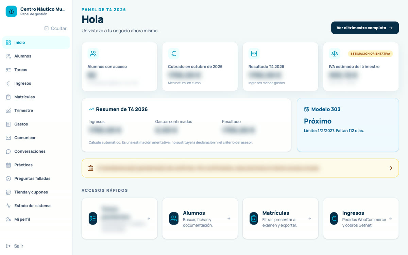The height and width of the screenshot is (255, 408).
Task: Click the Salir logout icon
Action: coord(8,246)
